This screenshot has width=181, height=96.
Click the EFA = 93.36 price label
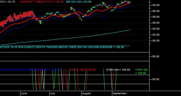(7, 2)
